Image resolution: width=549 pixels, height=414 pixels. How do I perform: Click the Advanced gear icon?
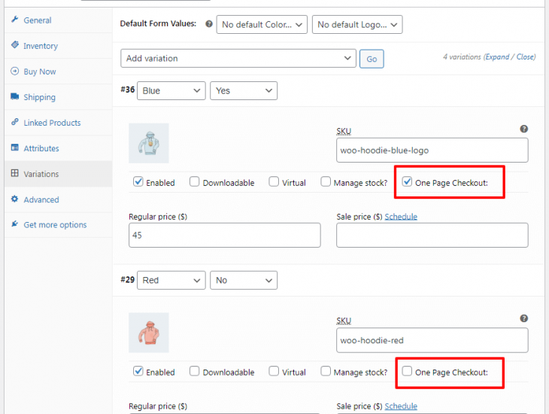15,199
